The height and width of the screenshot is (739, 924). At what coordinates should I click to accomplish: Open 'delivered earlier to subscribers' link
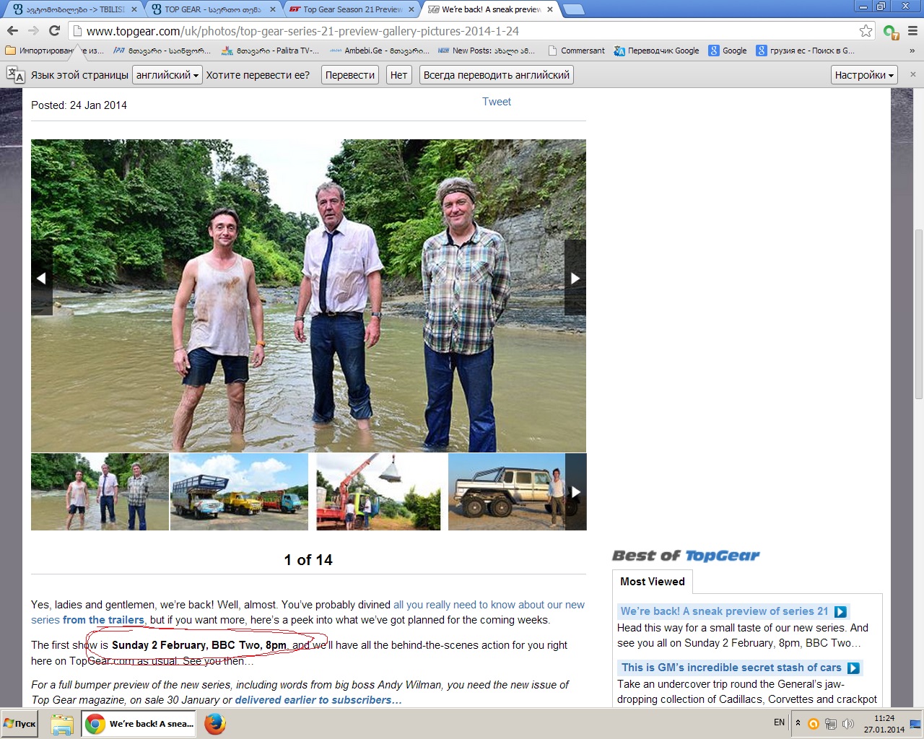pyautogui.click(x=318, y=700)
